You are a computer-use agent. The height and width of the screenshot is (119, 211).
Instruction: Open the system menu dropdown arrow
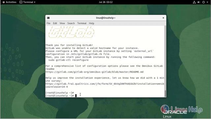pos(207,2)
